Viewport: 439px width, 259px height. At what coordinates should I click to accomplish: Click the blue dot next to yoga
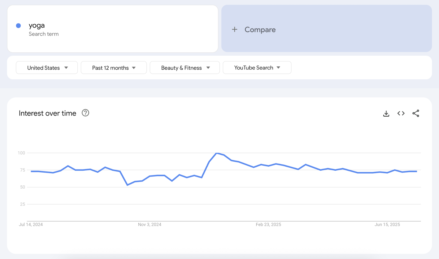pyautogui.click(x=18, y=26)
